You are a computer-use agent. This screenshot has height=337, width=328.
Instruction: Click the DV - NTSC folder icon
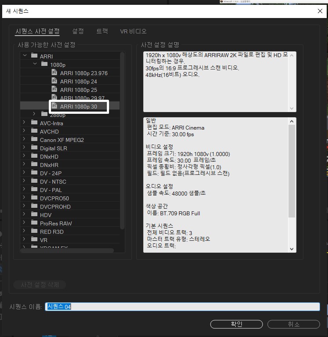tap(34, 181)
